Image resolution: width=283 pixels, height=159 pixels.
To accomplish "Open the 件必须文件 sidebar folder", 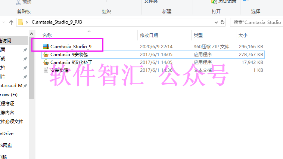I will [x=12, y=121].
